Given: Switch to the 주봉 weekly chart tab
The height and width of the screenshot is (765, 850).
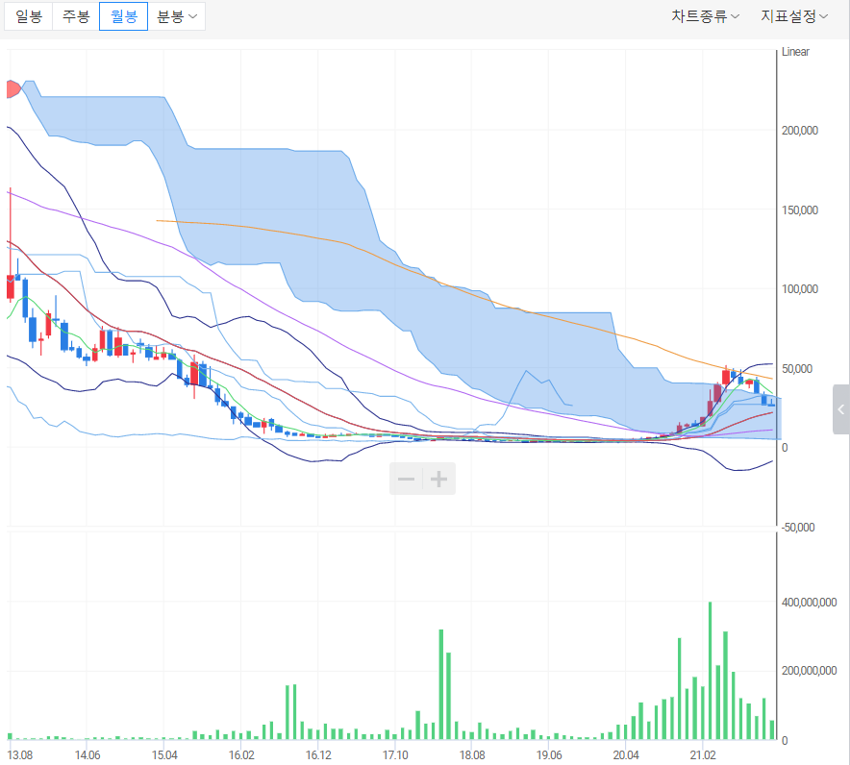Looking at the screenshot, I should (76, 16).
